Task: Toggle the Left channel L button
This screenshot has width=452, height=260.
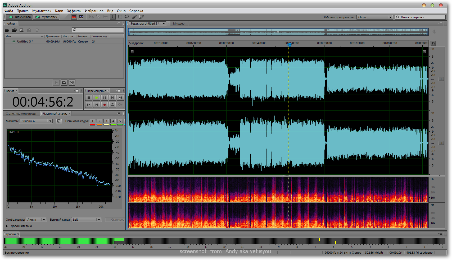Action: tap(441, 79)
